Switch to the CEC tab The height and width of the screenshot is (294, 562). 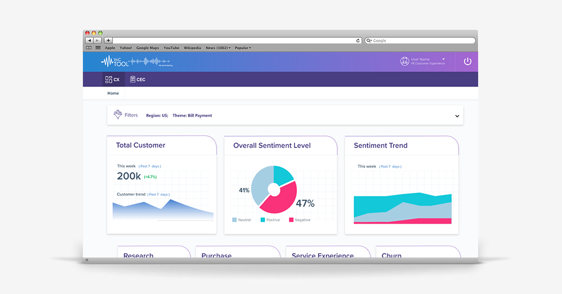138,80
